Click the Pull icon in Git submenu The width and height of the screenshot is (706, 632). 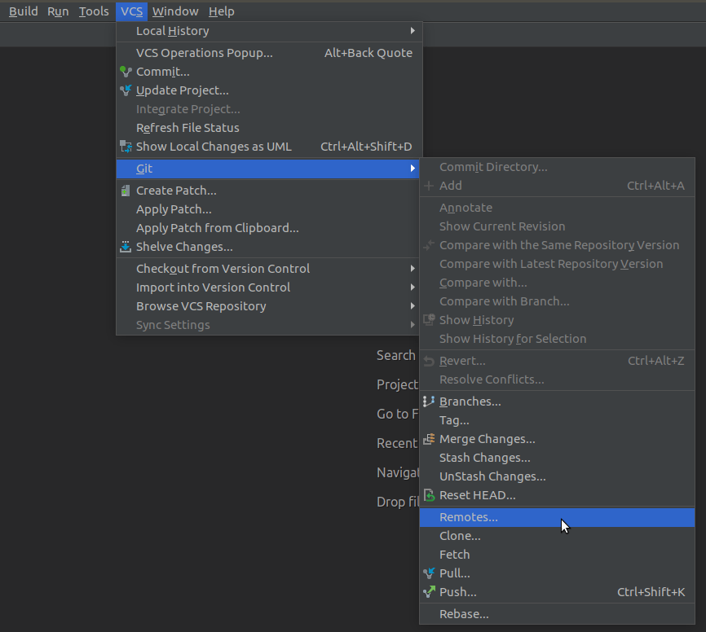[428, 573]
